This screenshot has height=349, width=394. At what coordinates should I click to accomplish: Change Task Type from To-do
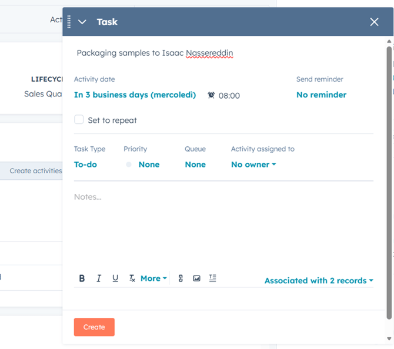pyautogui.click(x=85, y=165)
